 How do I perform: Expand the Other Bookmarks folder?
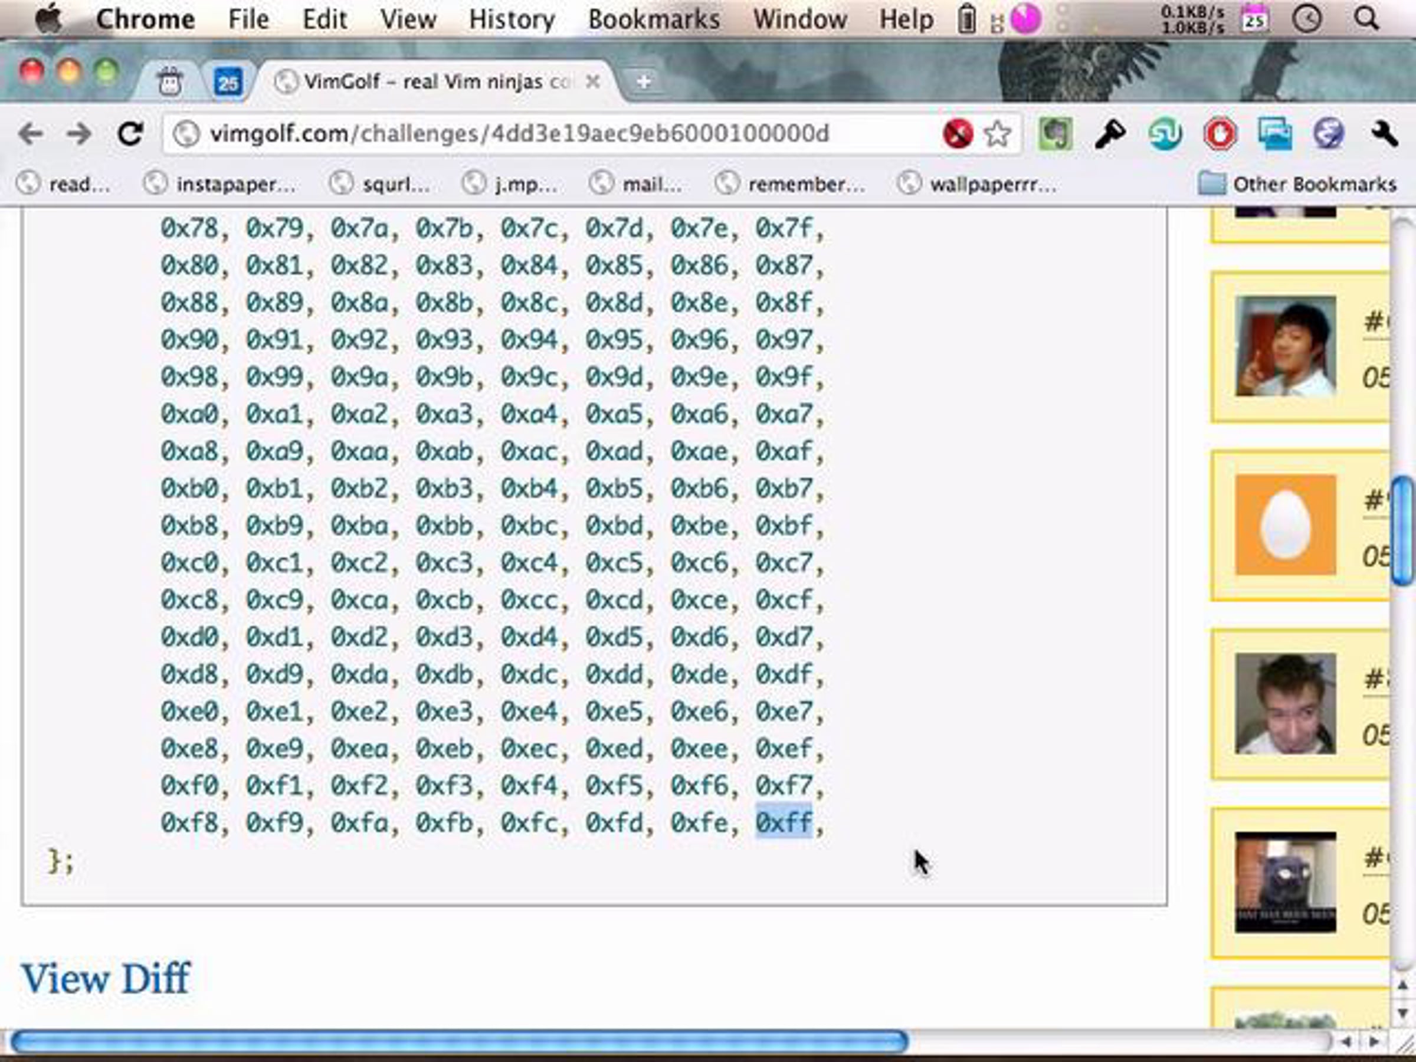tap(1297, 184)
